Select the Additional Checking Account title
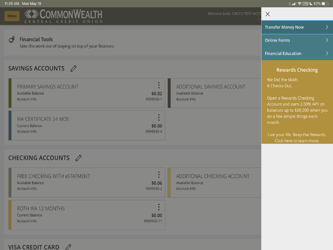 pos(213,176)
